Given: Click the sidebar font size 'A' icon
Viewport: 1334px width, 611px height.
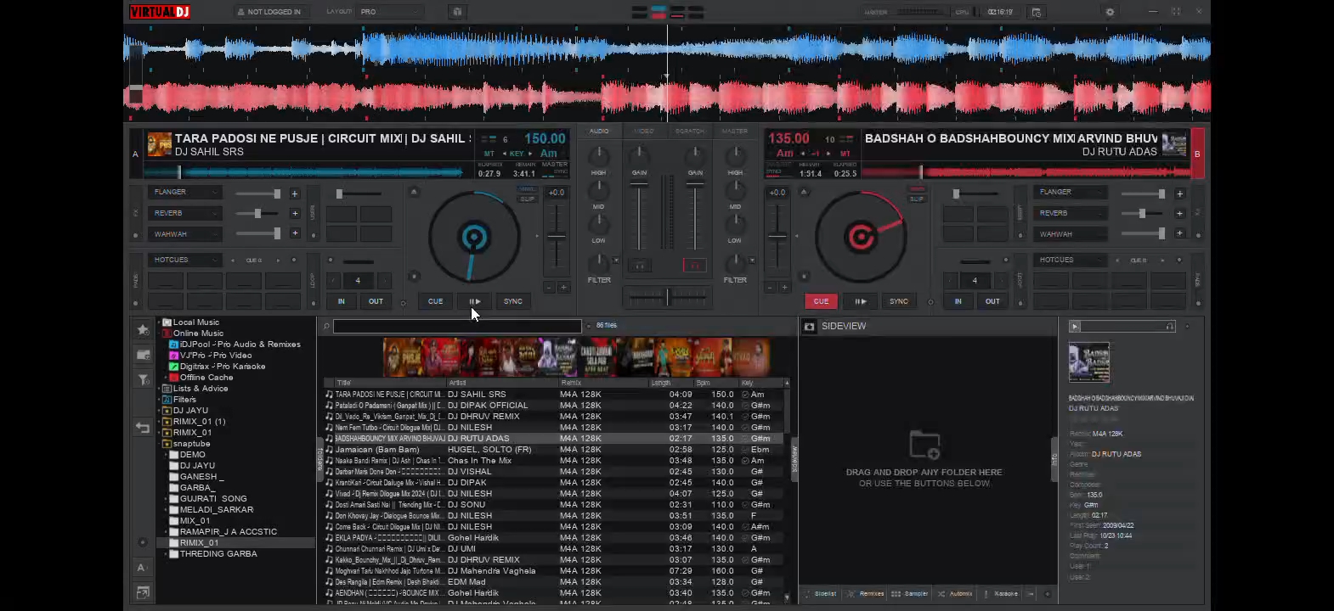Looking at the screenshot, I should [141, 567].
